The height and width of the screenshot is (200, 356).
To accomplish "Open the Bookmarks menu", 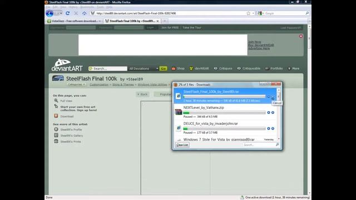I will click(87, 7).
